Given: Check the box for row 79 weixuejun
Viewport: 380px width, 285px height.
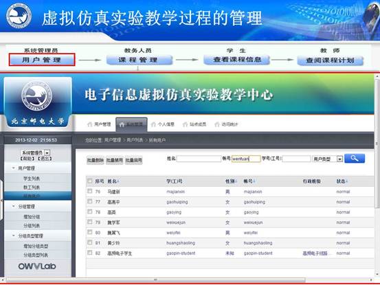Looking at the screenshot, I should pos(89,222).
